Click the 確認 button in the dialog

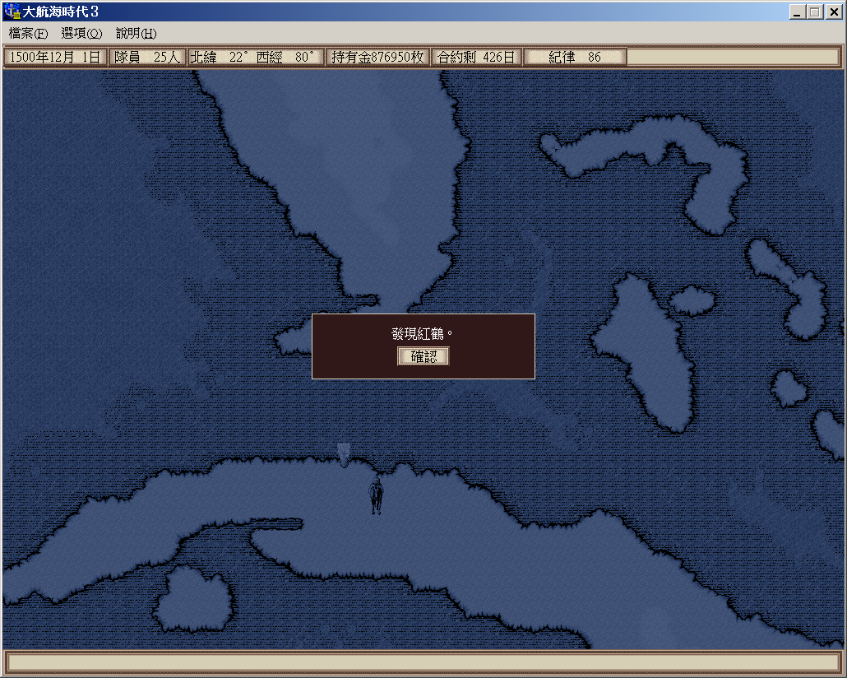423,356
